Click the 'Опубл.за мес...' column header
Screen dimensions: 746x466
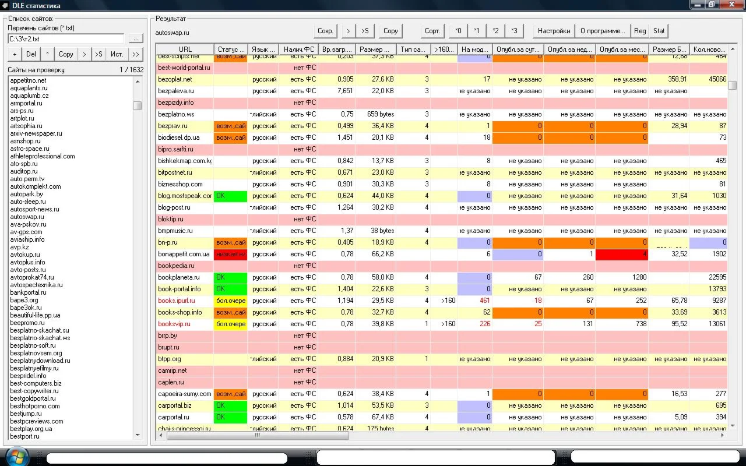point(622,50)
